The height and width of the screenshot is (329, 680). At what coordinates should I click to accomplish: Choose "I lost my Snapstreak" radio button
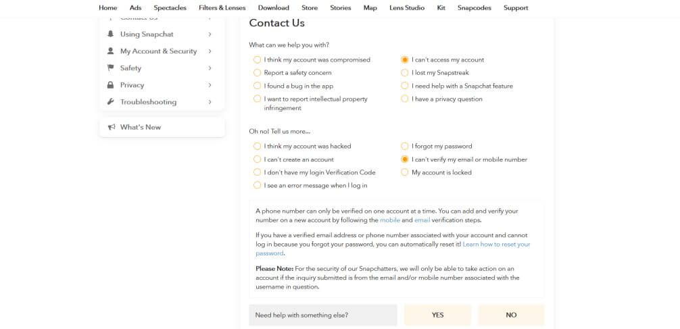click(405, 72)
